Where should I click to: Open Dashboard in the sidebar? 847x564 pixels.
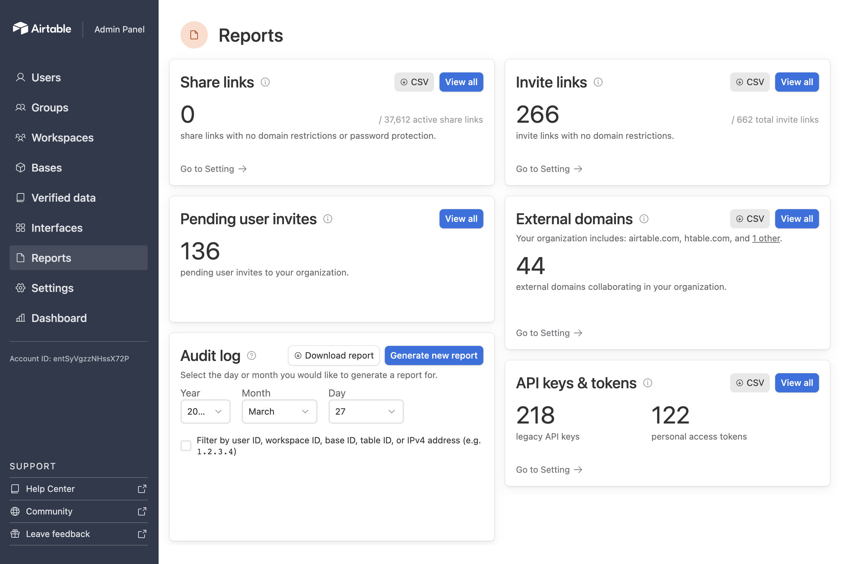pyautogui.click(x=78, y=318)
